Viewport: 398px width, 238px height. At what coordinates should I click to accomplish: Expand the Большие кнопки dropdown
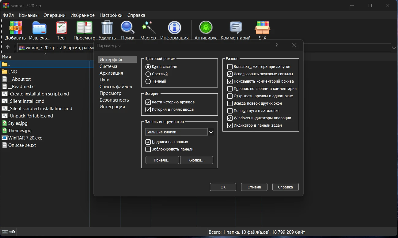(211, 132)
